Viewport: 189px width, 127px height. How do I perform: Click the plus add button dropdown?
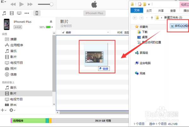click(x=3, y=110)
